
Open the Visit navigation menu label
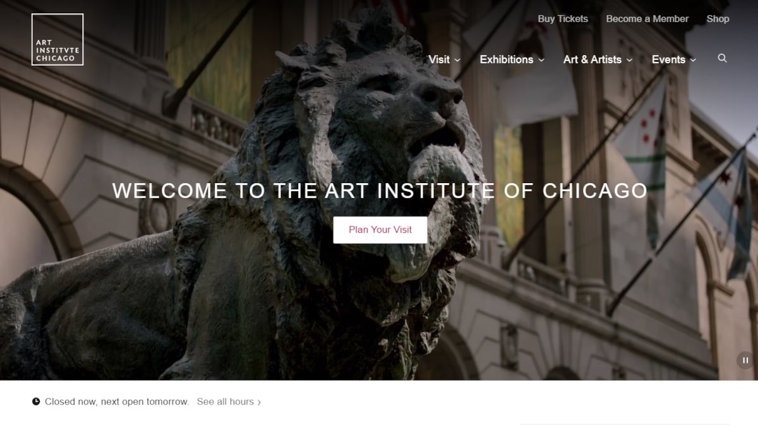pos(439,59)
